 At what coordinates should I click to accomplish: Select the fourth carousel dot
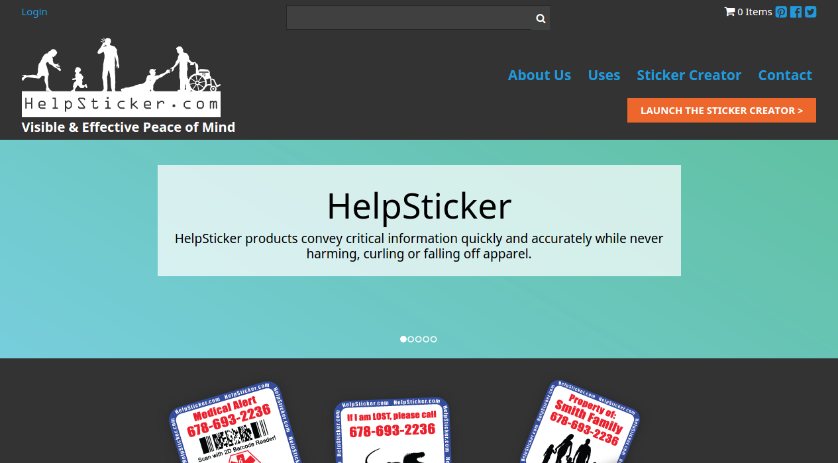(426, 339)
